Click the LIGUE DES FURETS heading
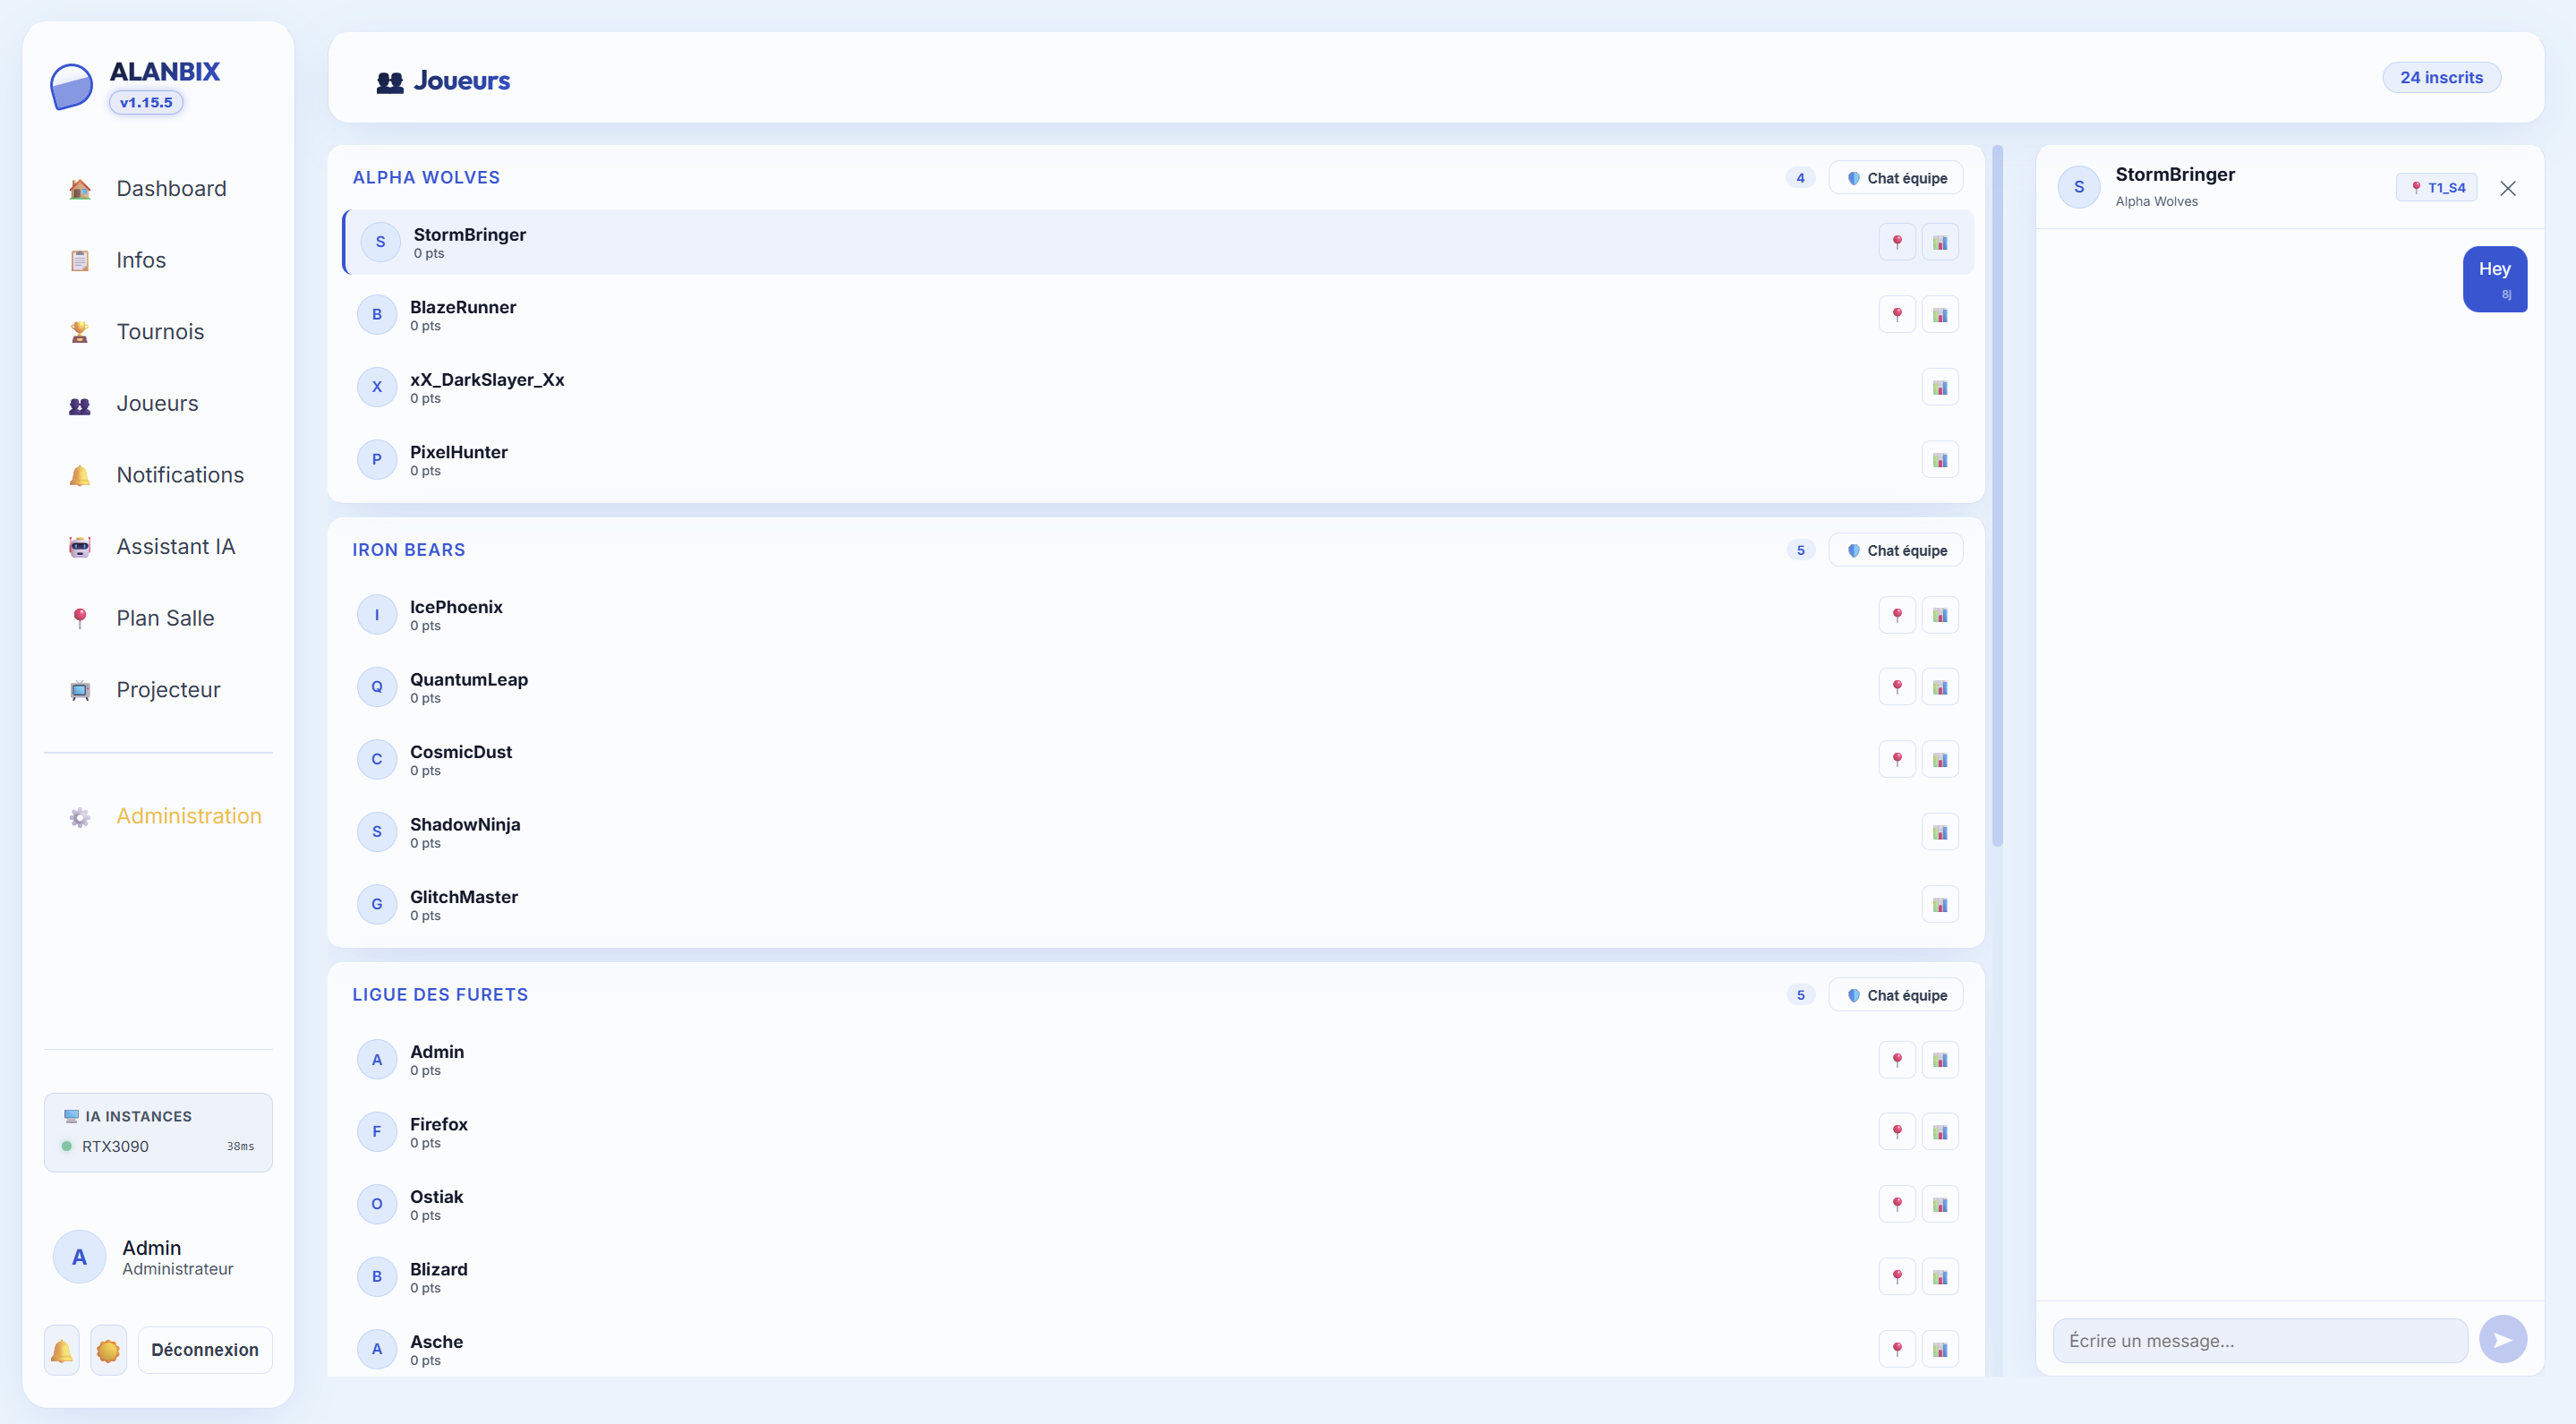Image resolution: width=2576 pixels, height=1424 pixels. pyautogui.click(x=440, y=995)
